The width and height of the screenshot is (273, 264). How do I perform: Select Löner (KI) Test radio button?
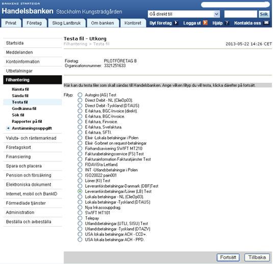[80, 181]
